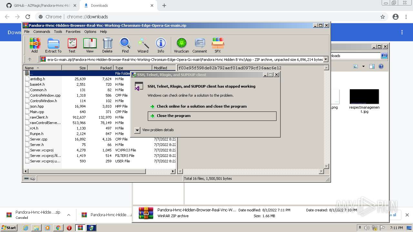413x232 pixels.
Task: Click Chrome address bar
Action: (x=206, y=17)
